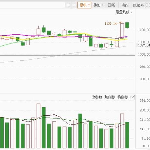
Task: Click the 354.00 volume axis label
Action: (x=145, y=101)
